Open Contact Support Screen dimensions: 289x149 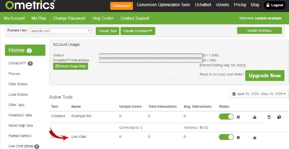coord(135,18)
